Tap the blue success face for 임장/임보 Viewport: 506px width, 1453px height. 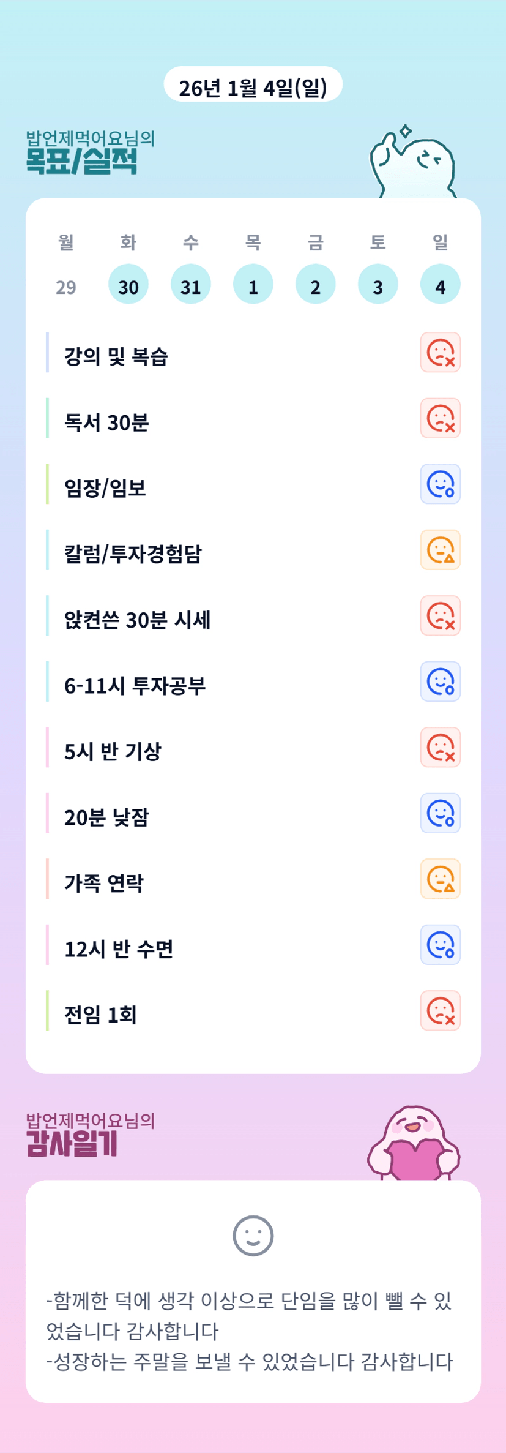coord(440,484)
